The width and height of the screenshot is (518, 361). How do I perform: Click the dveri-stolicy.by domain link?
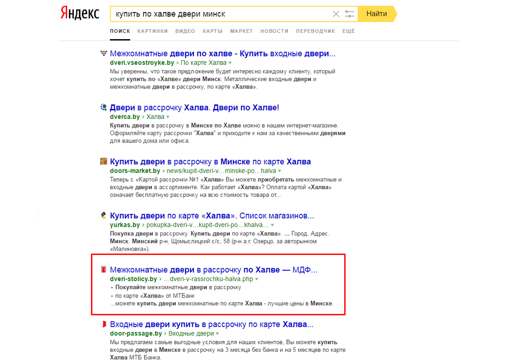pyautogui.click(x=133, y=279)
